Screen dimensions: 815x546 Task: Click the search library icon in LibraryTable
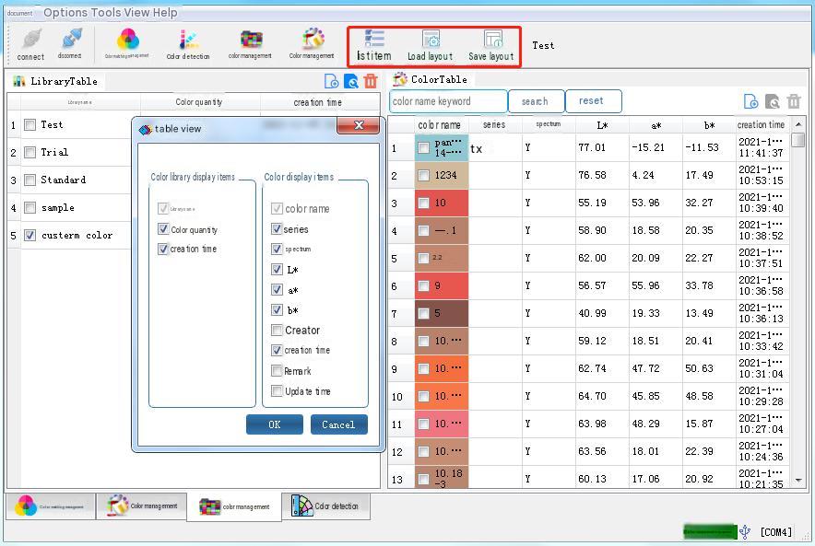[351, 81]
